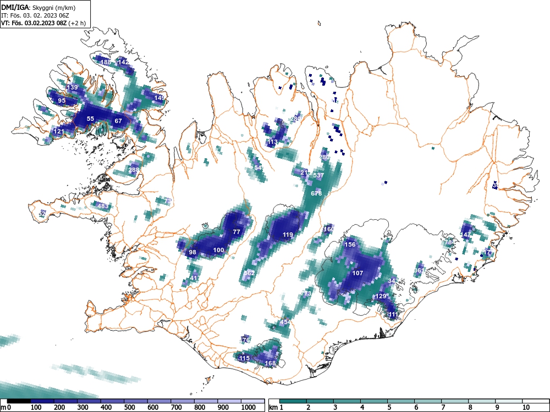Click the map value "139"
The width and height of the screenshot is (550, 412).
pyautogui.click(x=72, y=87)
